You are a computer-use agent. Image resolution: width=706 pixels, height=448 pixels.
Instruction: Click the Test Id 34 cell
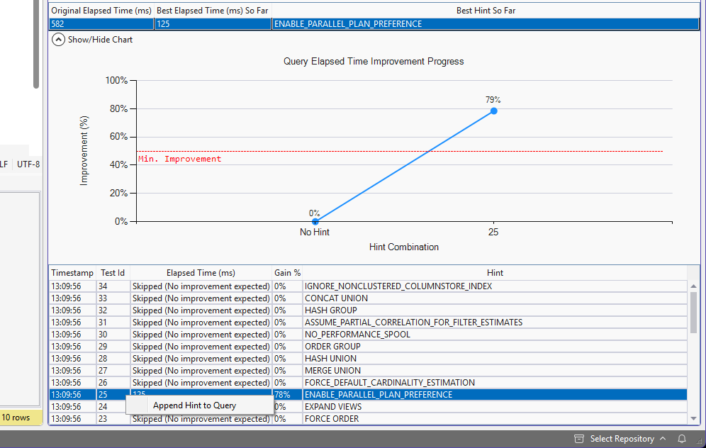(113, 286)
